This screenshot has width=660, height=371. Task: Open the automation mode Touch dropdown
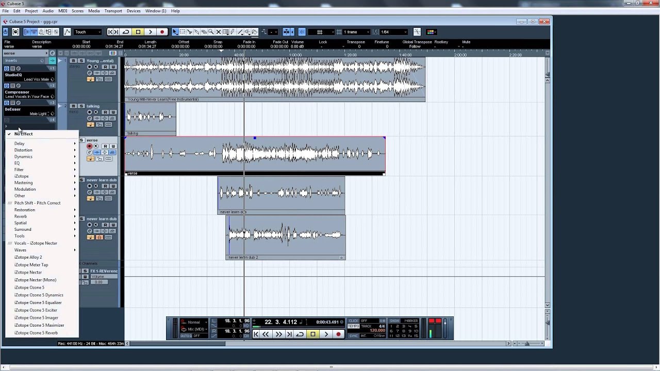click(88, 32)
